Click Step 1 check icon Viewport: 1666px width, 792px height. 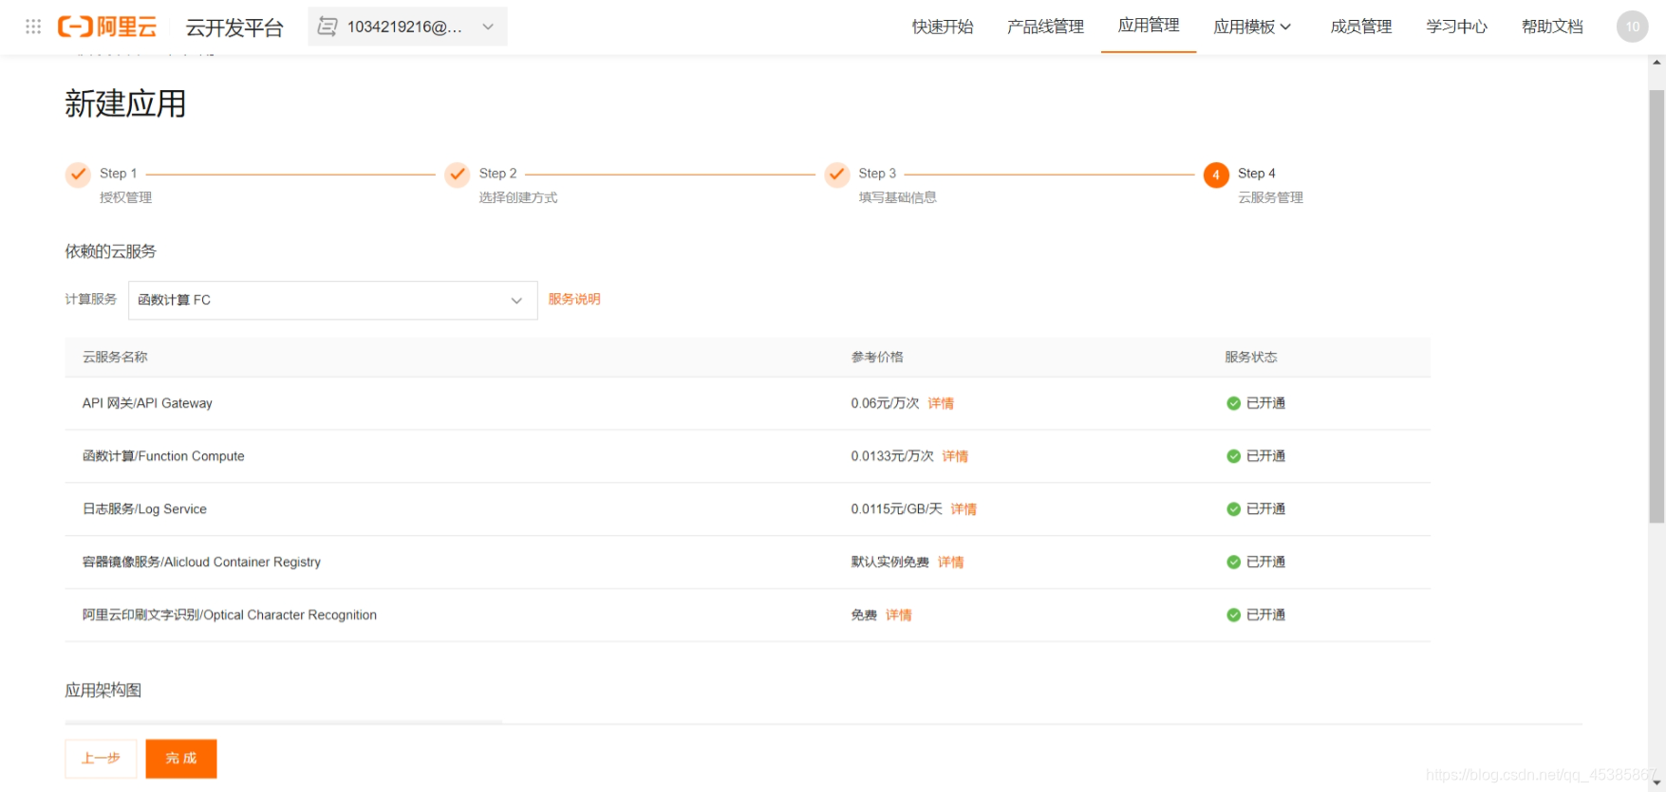tap(78, 175)
